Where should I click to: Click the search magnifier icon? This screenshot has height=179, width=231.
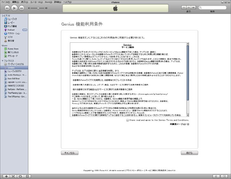coord(200,8)
